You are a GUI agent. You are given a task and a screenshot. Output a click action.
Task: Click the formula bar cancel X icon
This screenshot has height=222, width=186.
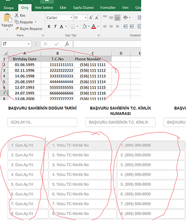click(x=45, y=44)
